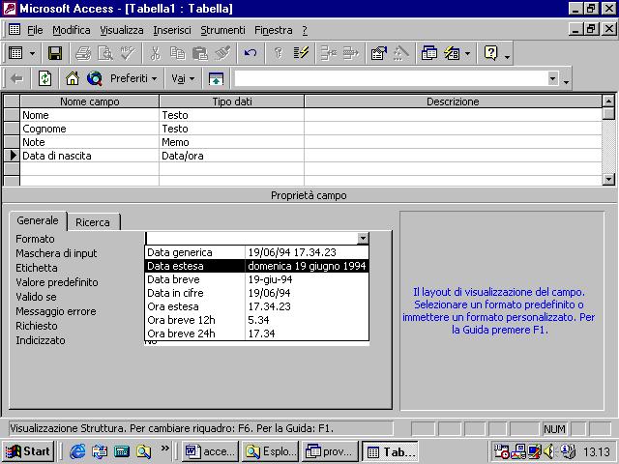Image resolution: width=619 pixels, height=464 pixels.
Task: Open the Vai dropdown menu
Action: (x=183, y=78)
